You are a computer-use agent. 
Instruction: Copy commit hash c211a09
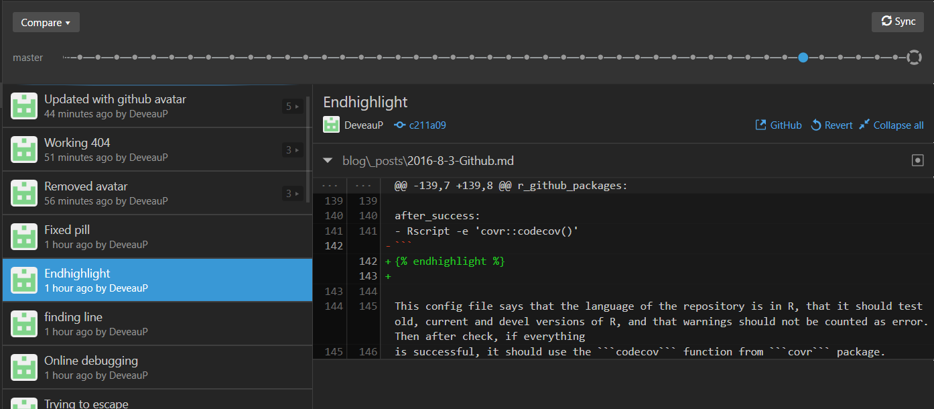427,125
